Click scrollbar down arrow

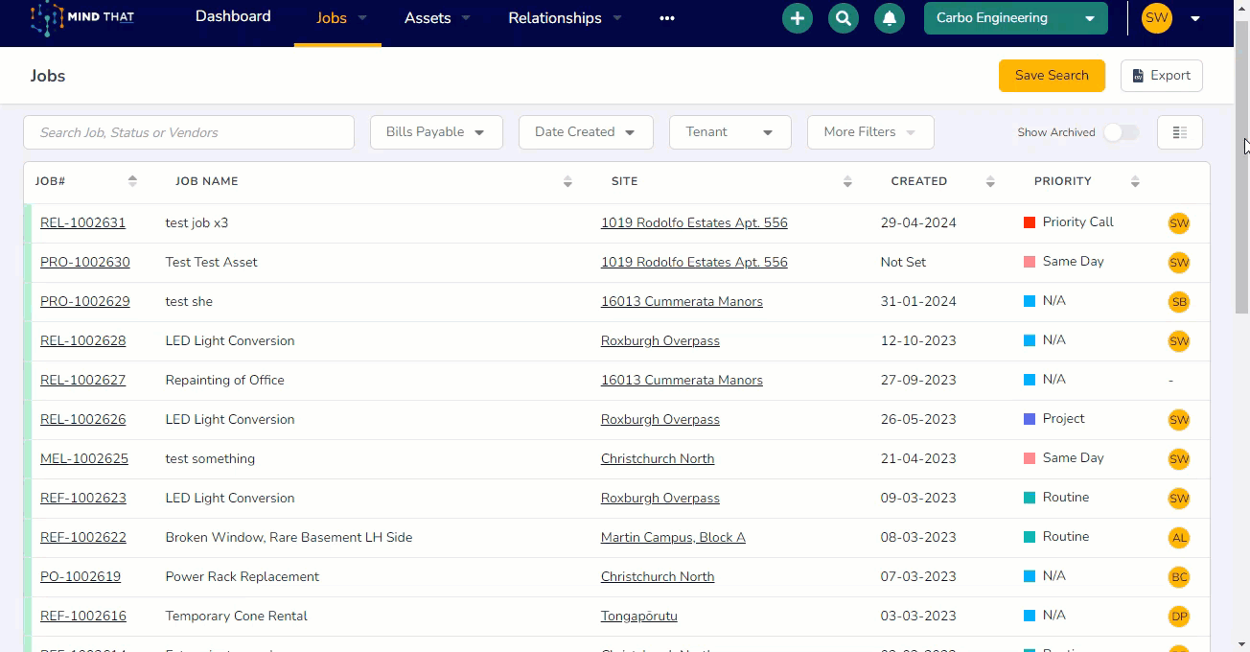[x=1241, y=643]
